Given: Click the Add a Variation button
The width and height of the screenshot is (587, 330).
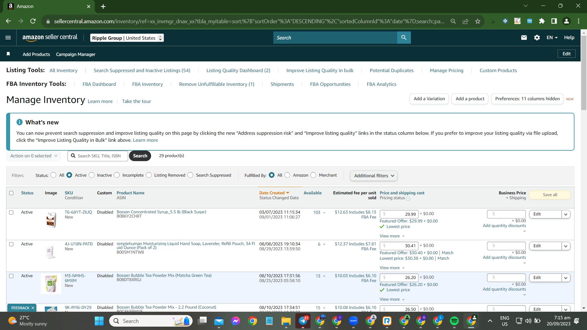Looking at the screenshot, I should pos(429,99).
